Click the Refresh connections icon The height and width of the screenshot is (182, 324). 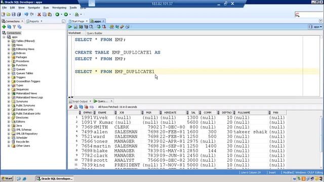coord(9,27)
